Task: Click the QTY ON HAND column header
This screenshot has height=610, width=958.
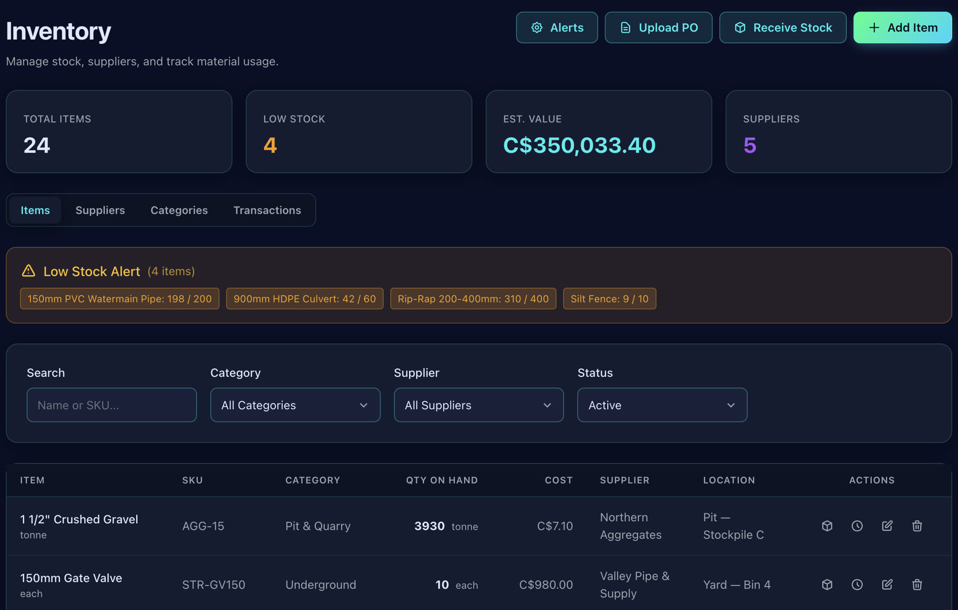Action: pyautogui.click(x=442, y=480)
